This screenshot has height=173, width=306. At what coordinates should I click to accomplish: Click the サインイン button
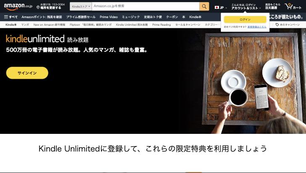(27, 73)
